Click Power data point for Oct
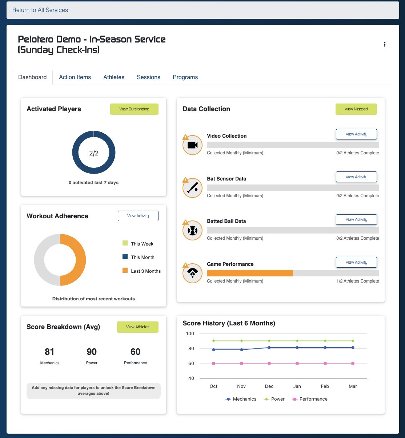405x438 pixels. pyautogui.click(x=213, y=341)
